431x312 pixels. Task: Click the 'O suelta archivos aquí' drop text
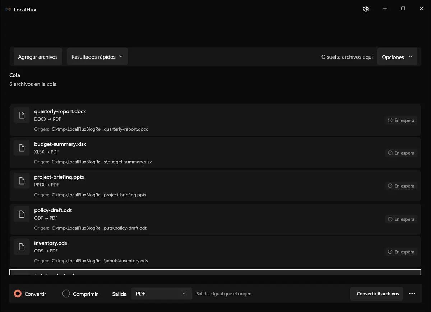(347, 57)
